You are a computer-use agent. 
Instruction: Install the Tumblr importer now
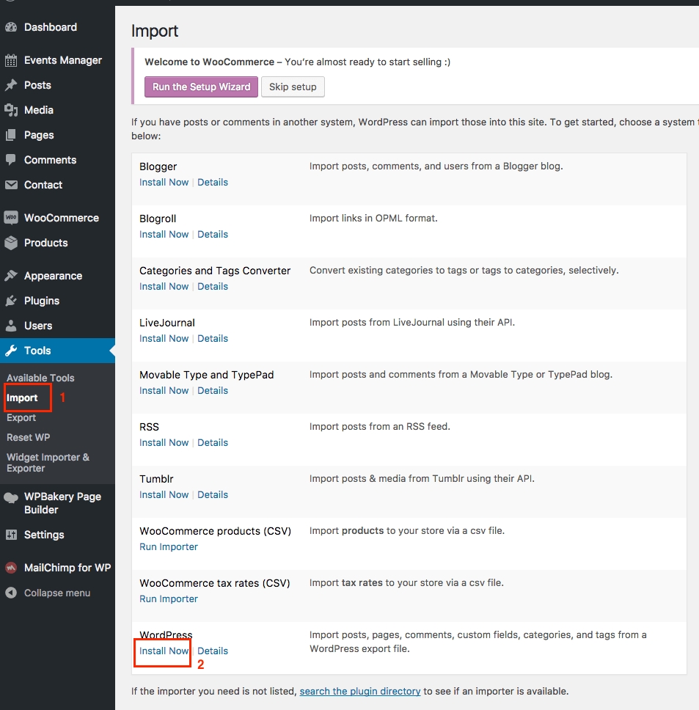[164, 494]
